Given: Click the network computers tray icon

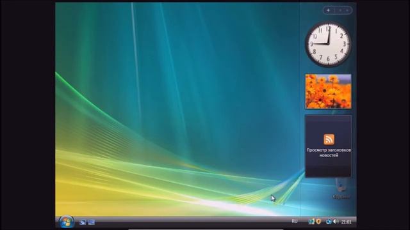Looking at the screenshot, I should [311, 222].
